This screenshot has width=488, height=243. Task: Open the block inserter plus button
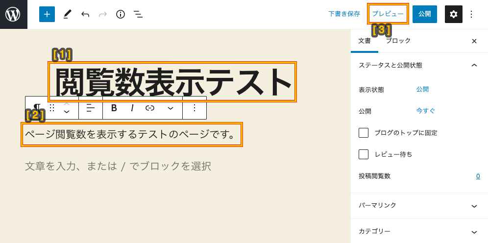point(47,14)
